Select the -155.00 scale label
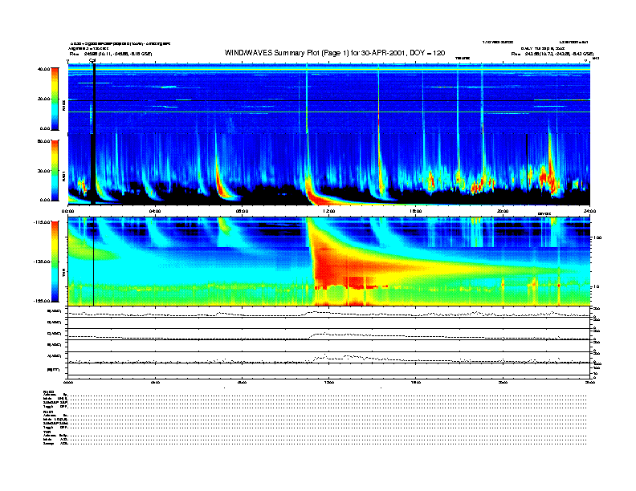636x491 pixels. coord(42,301)
